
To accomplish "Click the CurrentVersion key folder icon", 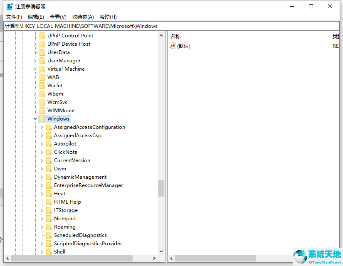I will [x=49, y=160].
